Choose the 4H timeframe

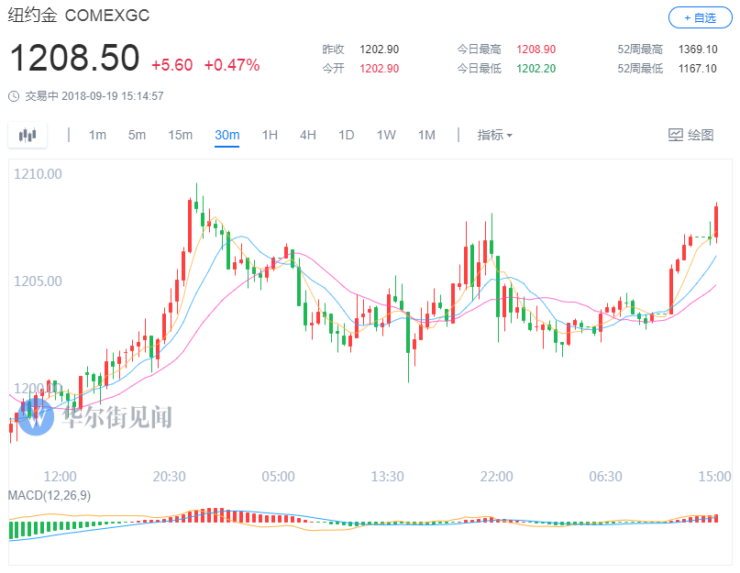click(308, 135)
